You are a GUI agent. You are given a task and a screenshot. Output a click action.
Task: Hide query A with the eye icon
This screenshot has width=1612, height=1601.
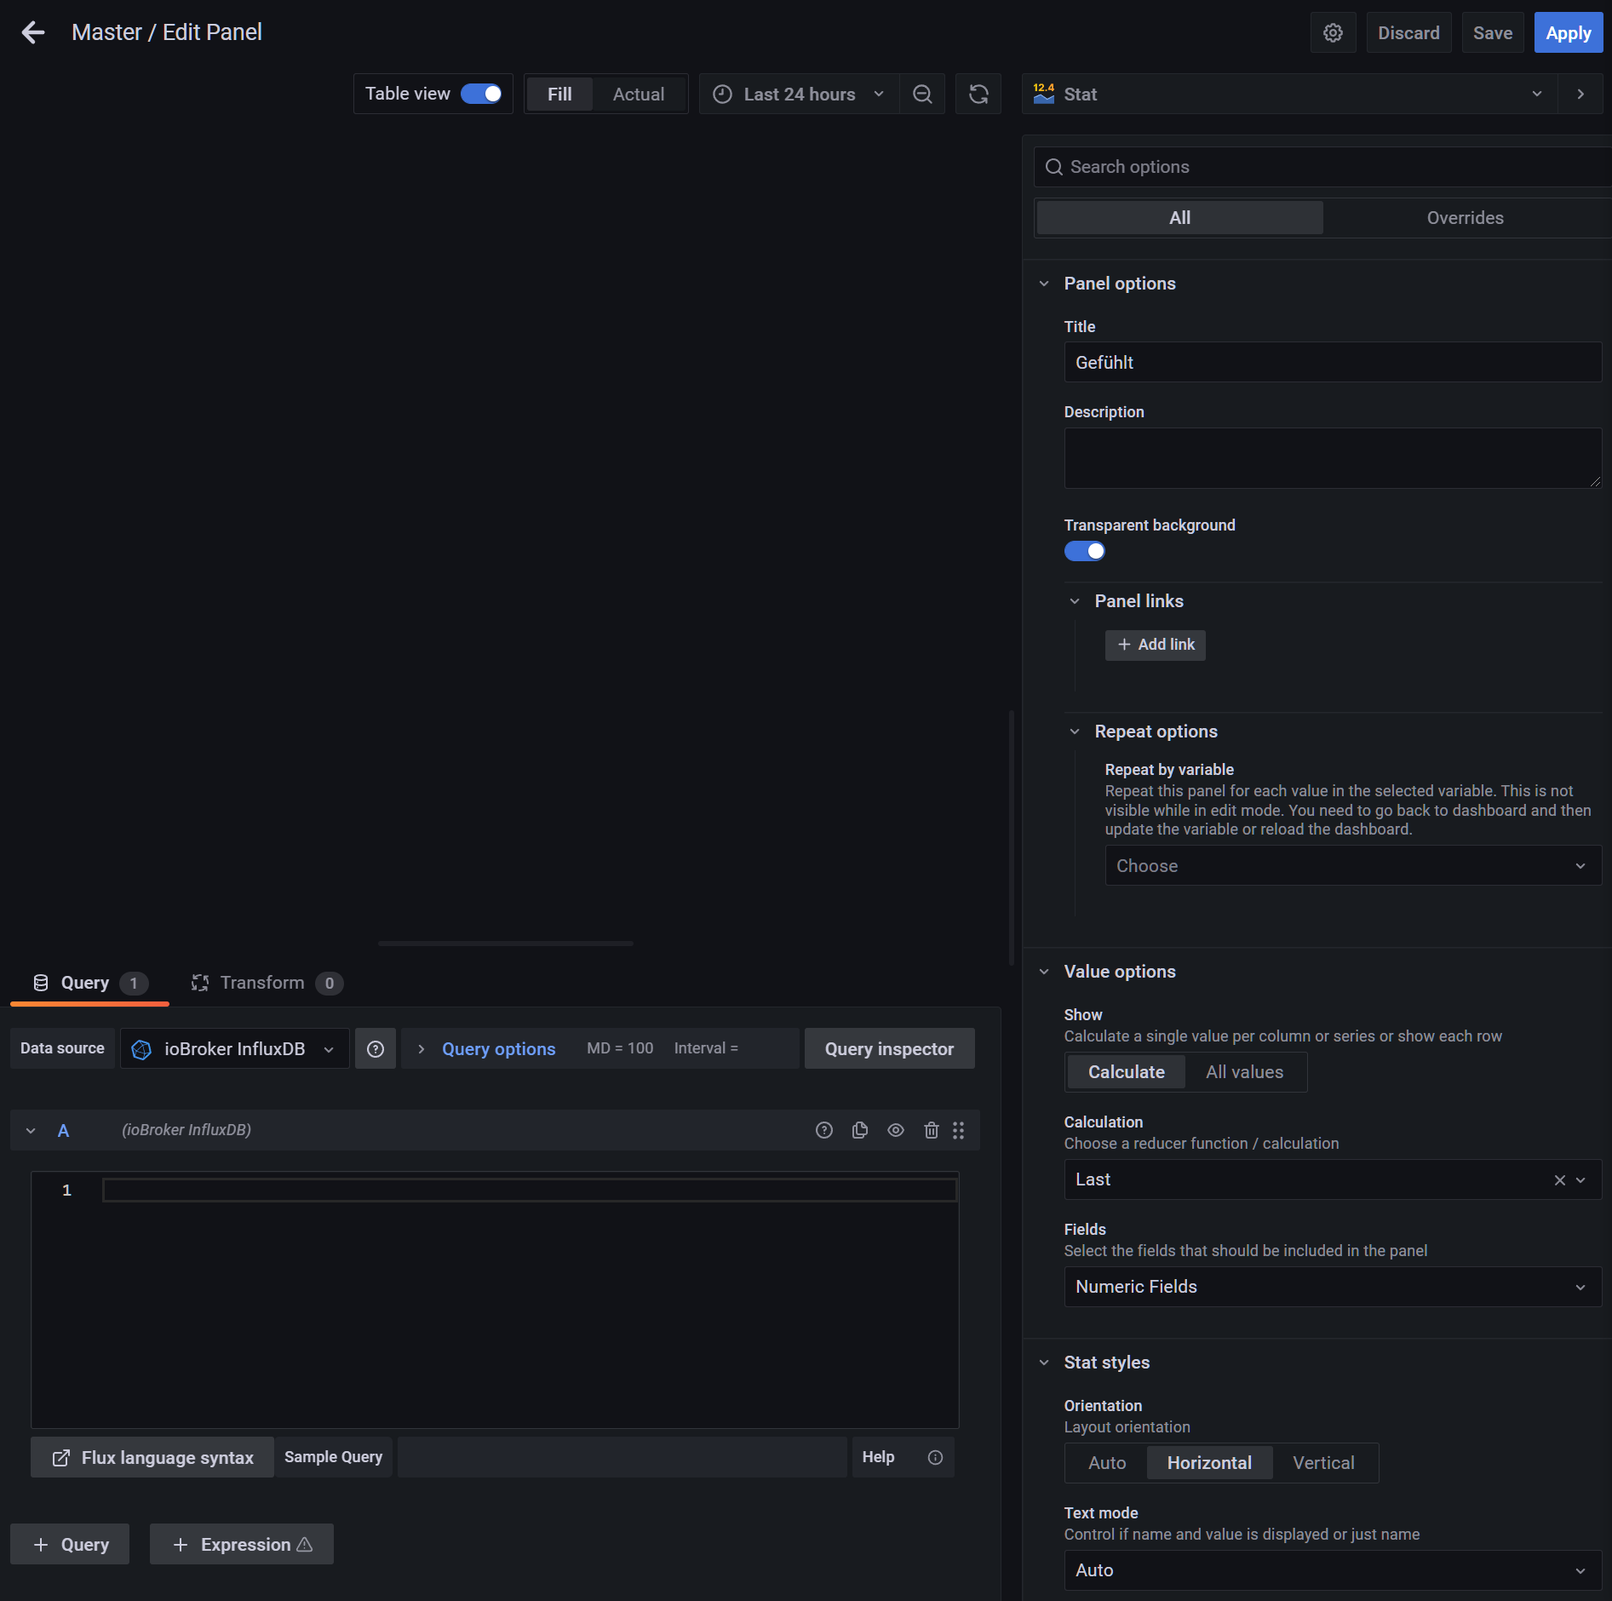pos(896,1130)
